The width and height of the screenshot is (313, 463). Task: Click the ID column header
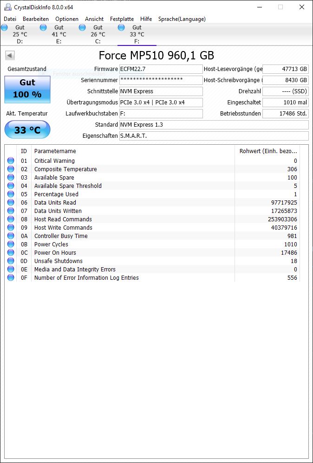24,151
